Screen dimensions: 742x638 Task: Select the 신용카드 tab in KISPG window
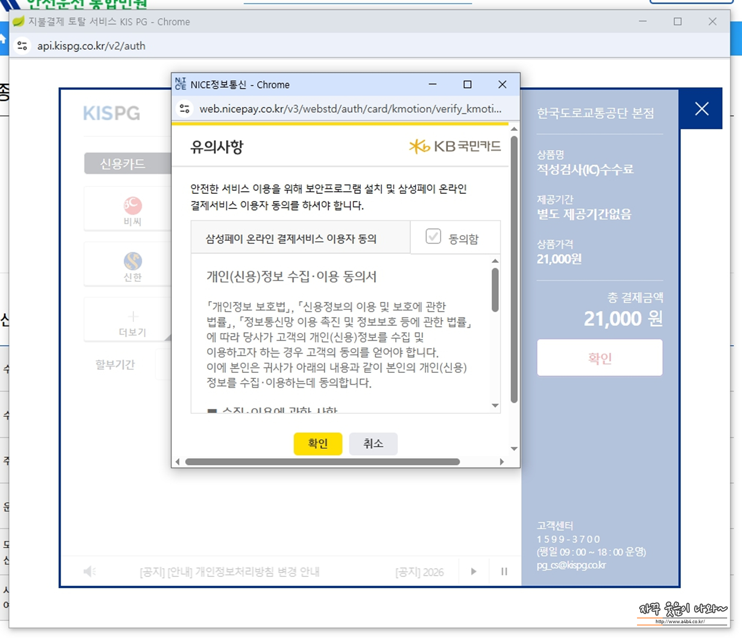click(x=128, y=163)
